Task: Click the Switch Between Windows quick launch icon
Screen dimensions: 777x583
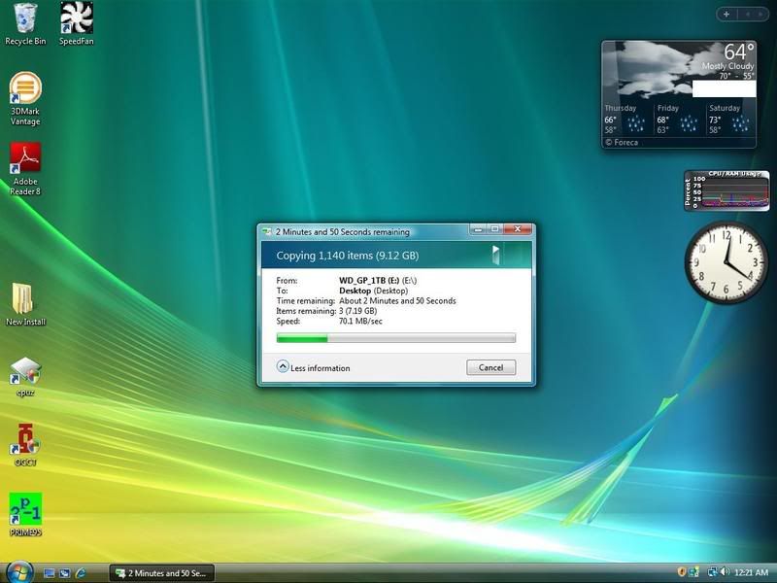Action: point(64,573)
